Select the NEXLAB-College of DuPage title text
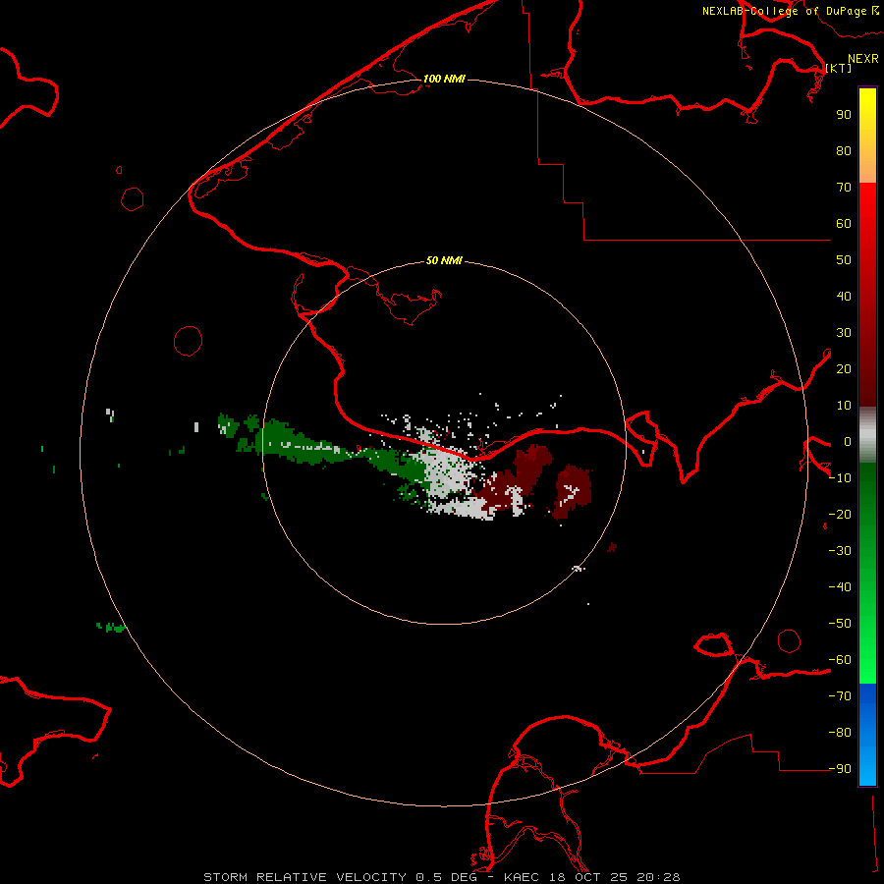This screenshot has width=884, height=884. click(x=790, y=11)
